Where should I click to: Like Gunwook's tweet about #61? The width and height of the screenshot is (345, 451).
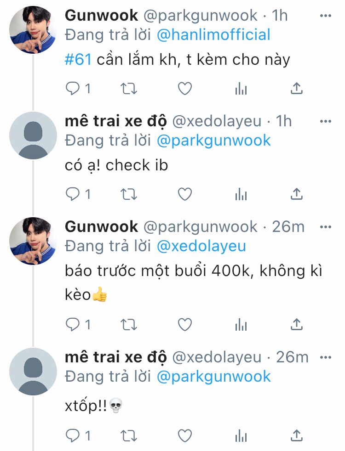coord(184,89)
